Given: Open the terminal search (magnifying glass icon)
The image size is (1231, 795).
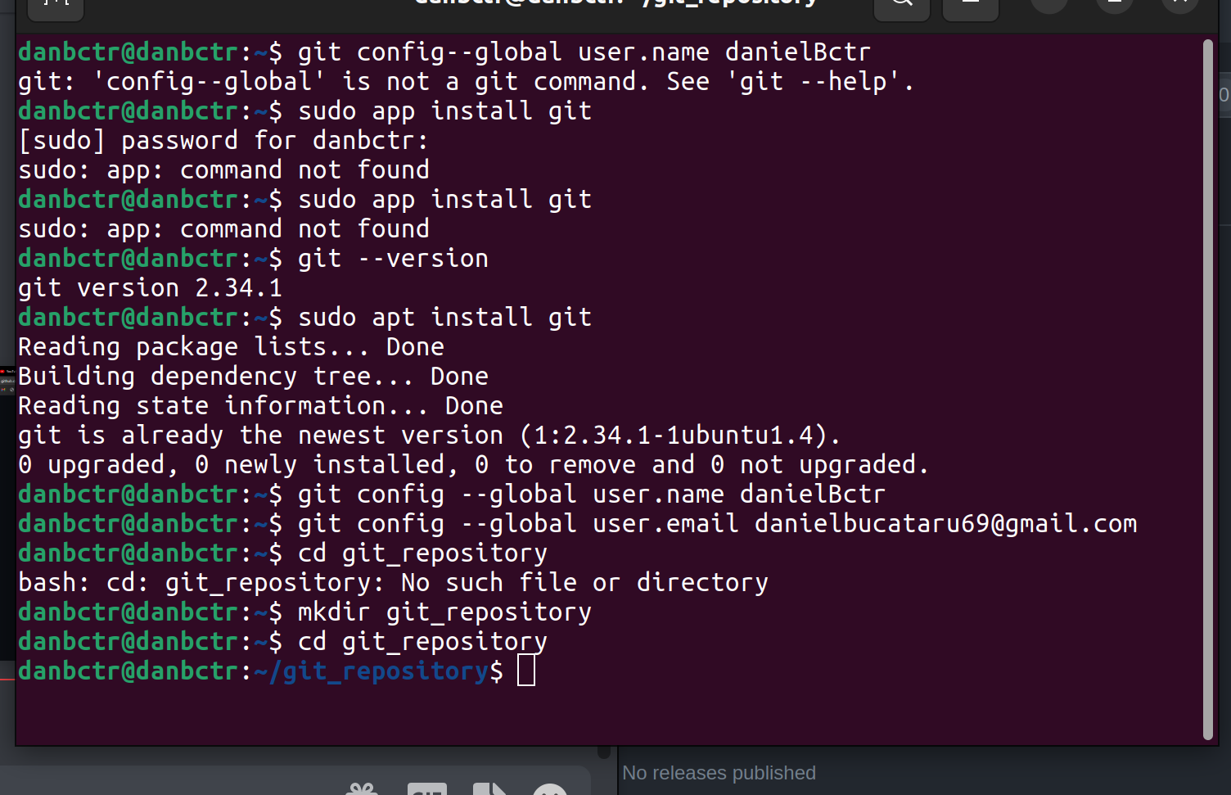Looking at the screenshot, I should click(901, 2).
